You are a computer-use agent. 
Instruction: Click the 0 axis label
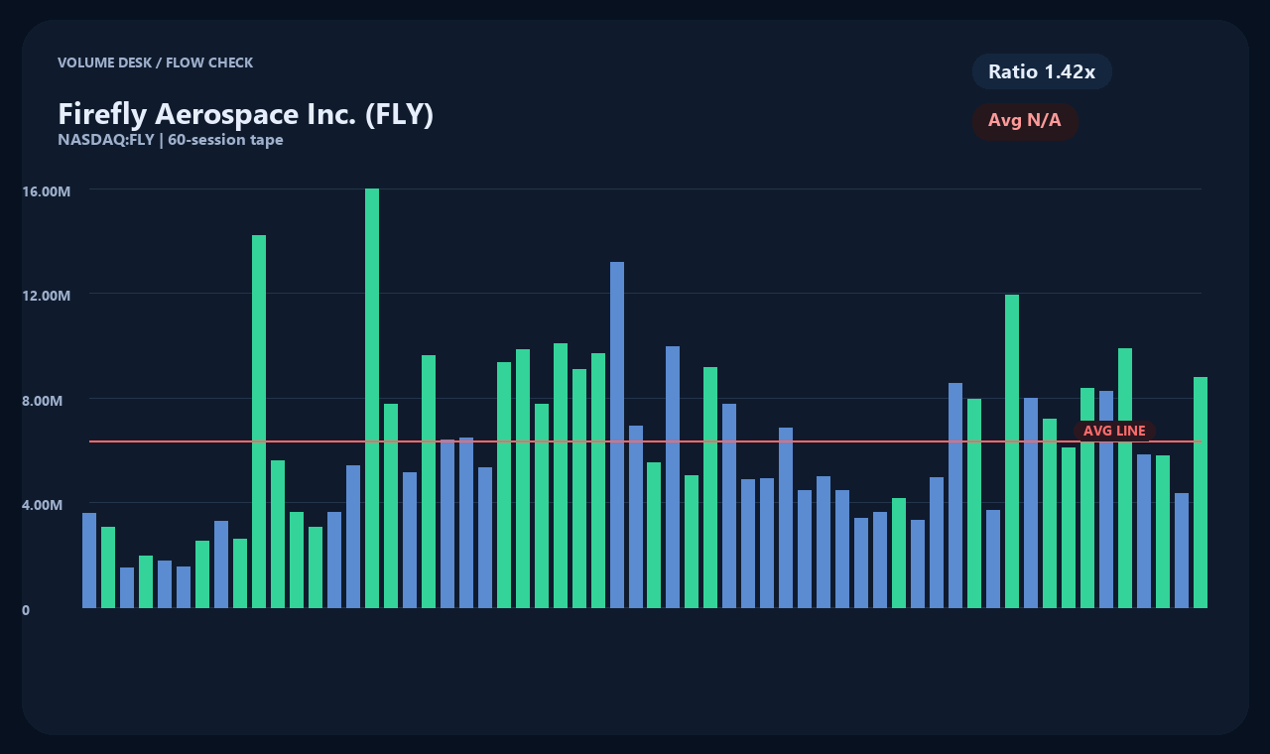(x=26, y=610)
